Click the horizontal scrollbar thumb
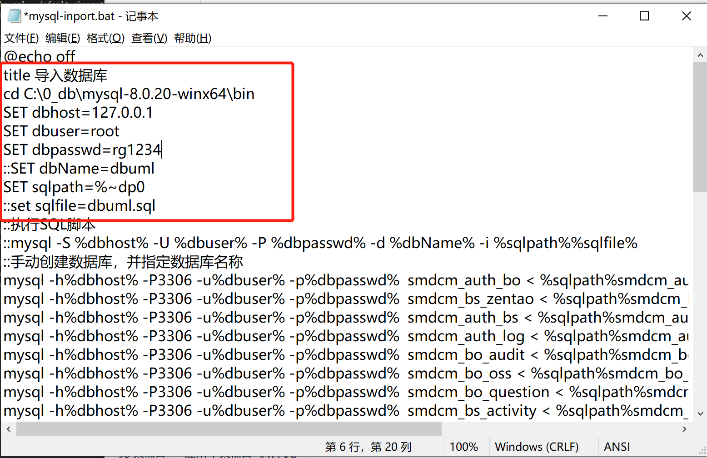Viewport: 707px width, 458px height. (229, 429)
